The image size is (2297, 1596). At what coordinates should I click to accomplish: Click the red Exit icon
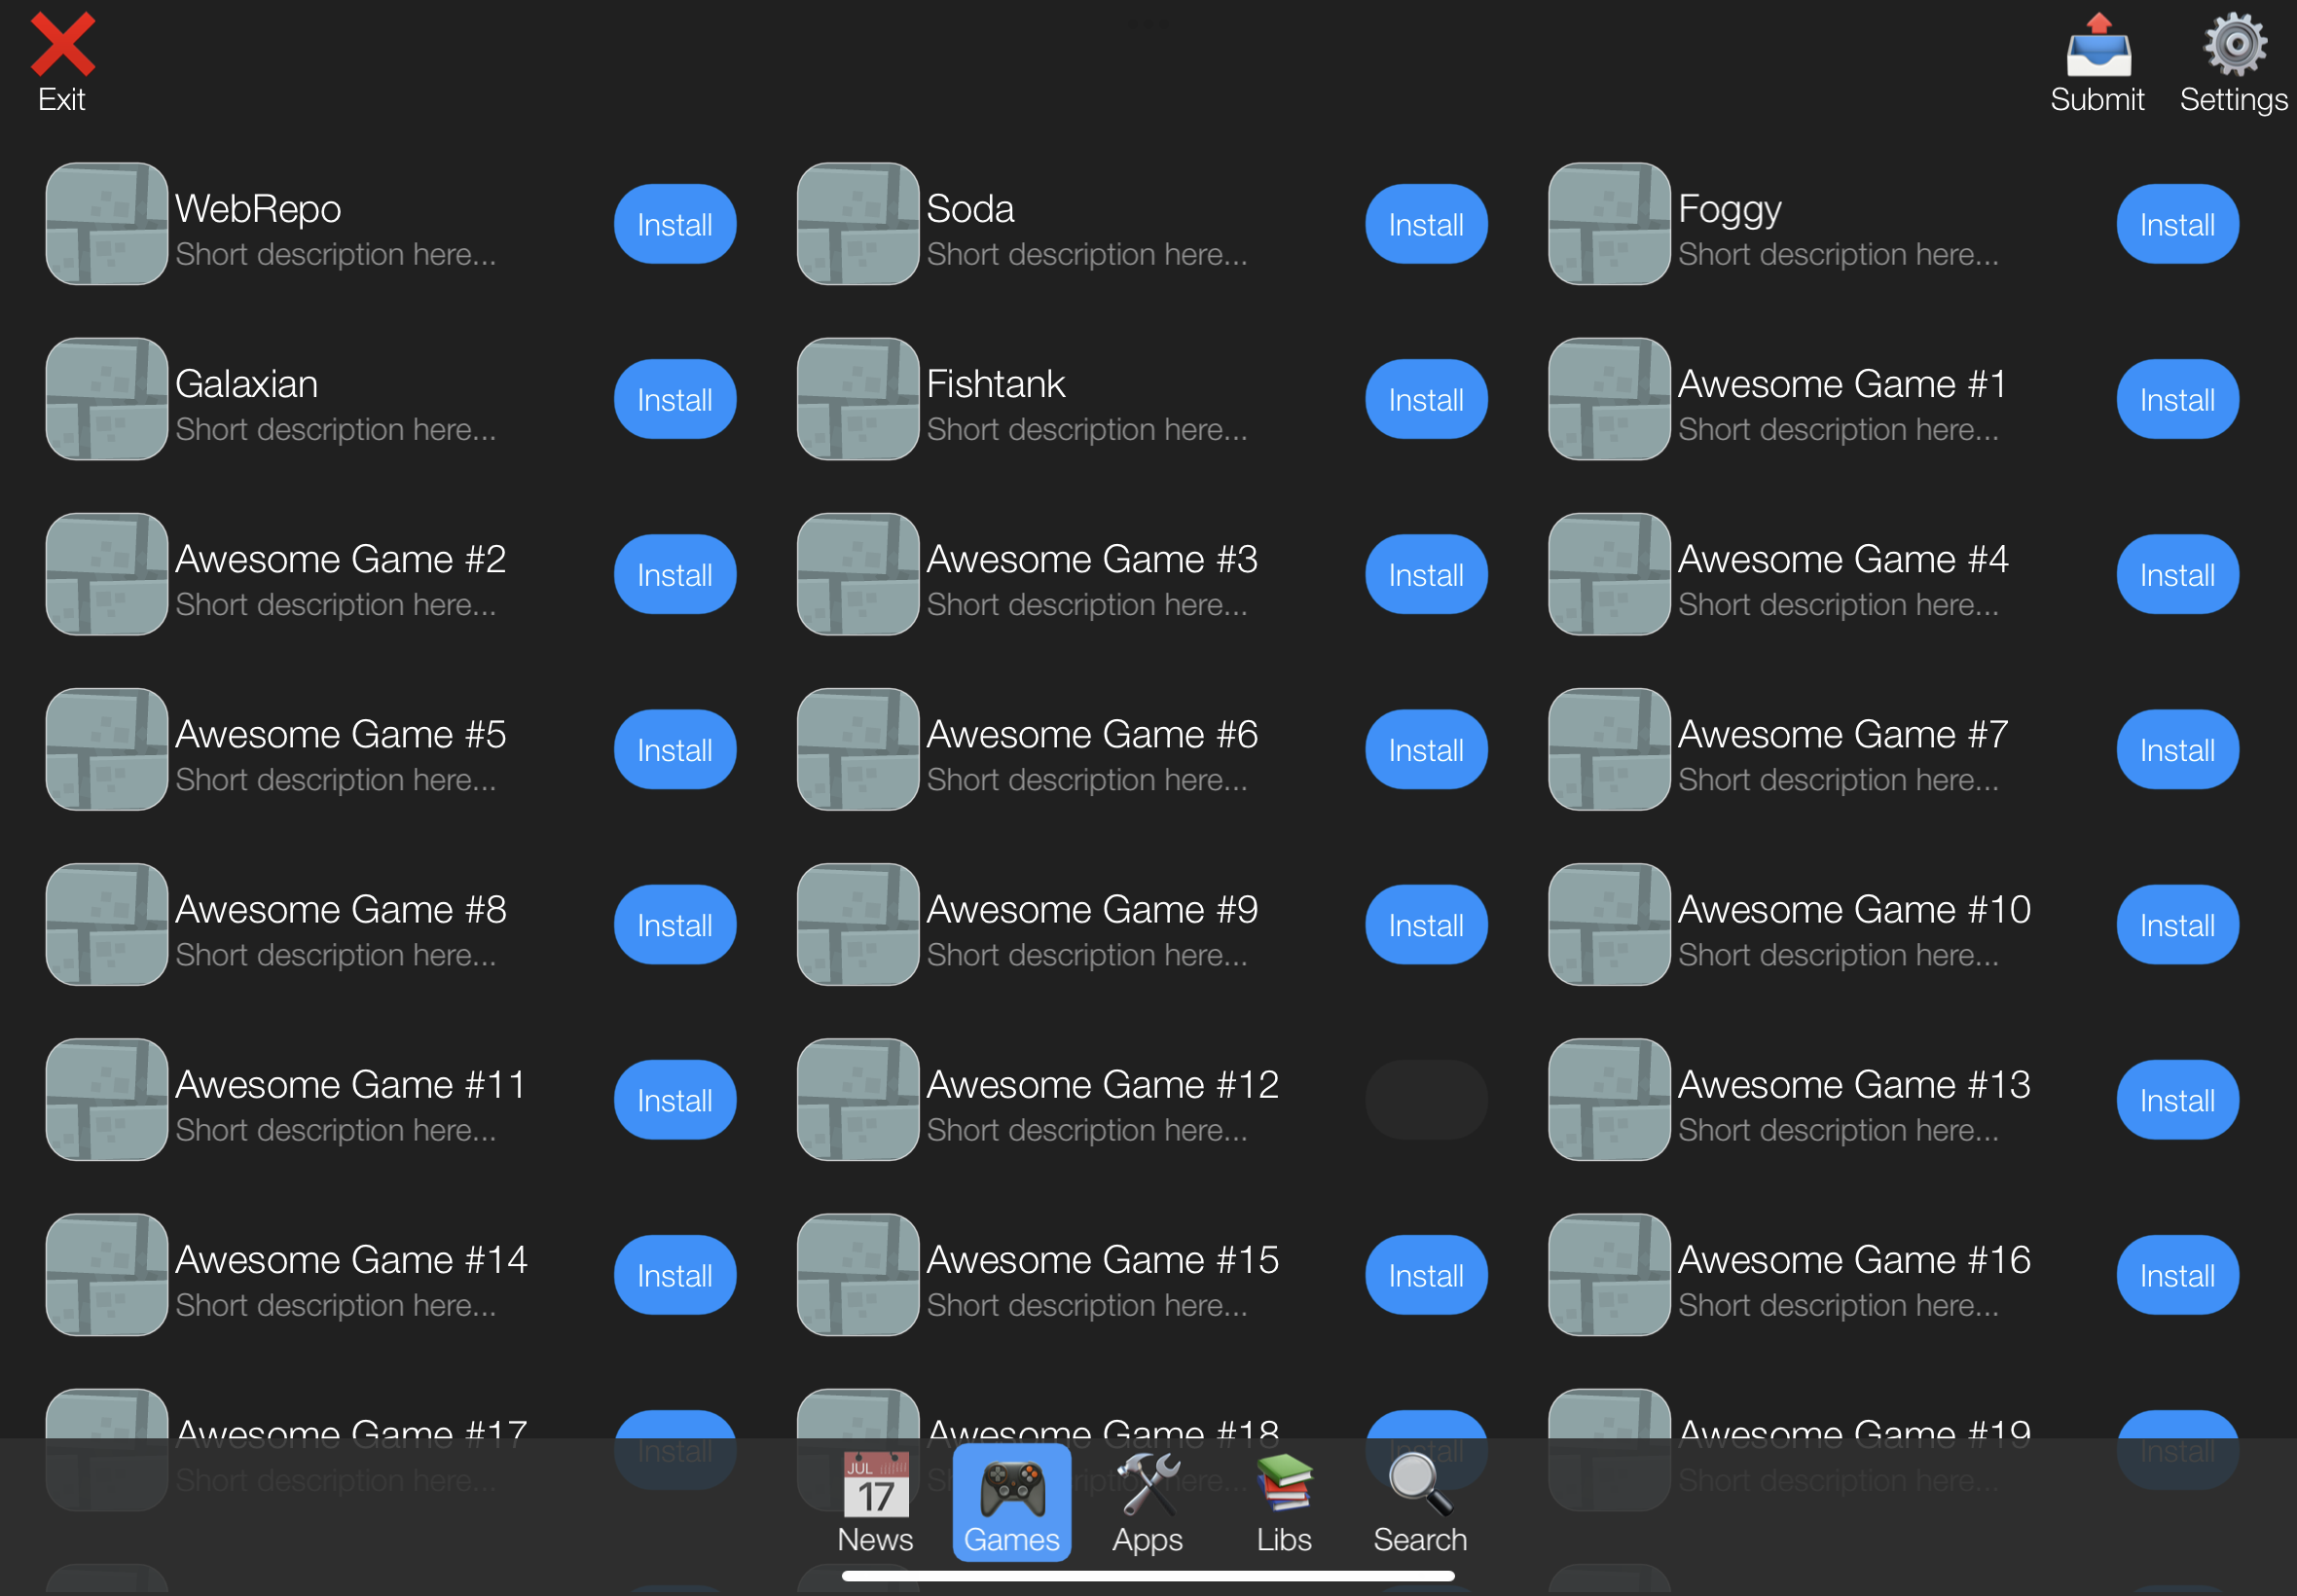(62, 46)
